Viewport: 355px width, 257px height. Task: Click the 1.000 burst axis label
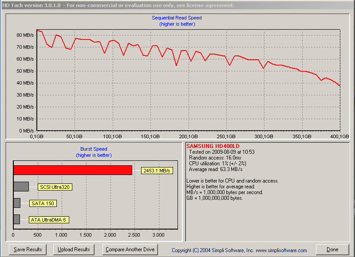click(x=61, y=235)
